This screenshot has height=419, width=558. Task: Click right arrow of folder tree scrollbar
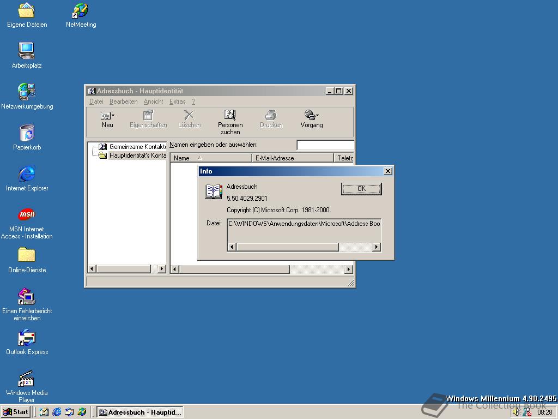[x=162, y=268]
